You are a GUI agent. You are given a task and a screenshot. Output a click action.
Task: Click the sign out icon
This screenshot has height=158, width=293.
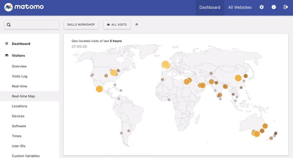click(286, 7)
